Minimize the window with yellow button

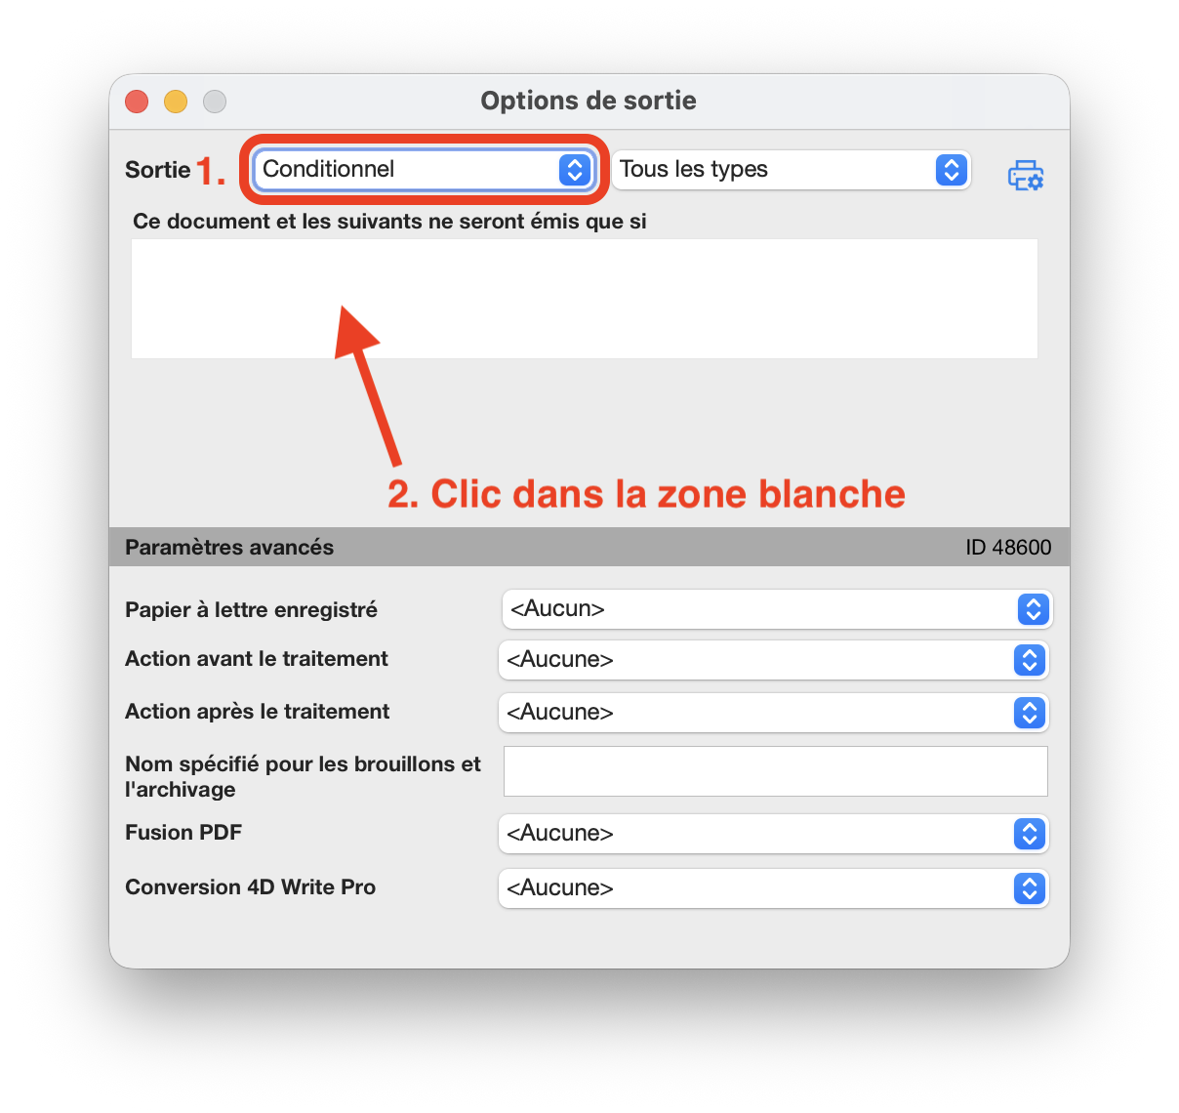tap(176, 102)
